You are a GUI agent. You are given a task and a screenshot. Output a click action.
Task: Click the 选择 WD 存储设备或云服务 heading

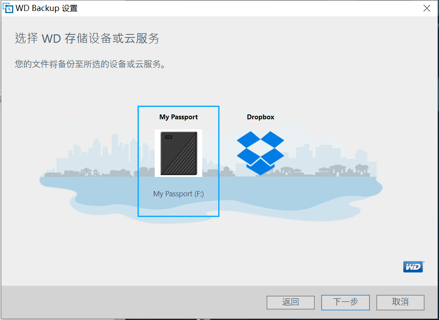click(x=87, y=38)
